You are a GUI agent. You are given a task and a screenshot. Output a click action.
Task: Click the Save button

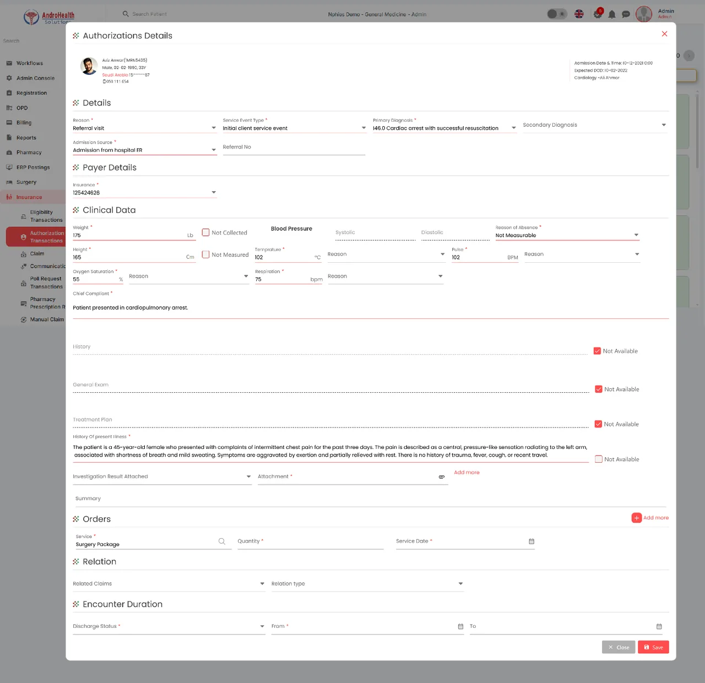653,647
